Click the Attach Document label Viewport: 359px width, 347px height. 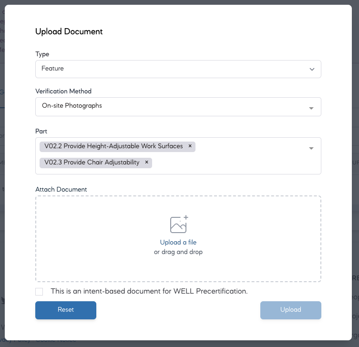point(61,189)
